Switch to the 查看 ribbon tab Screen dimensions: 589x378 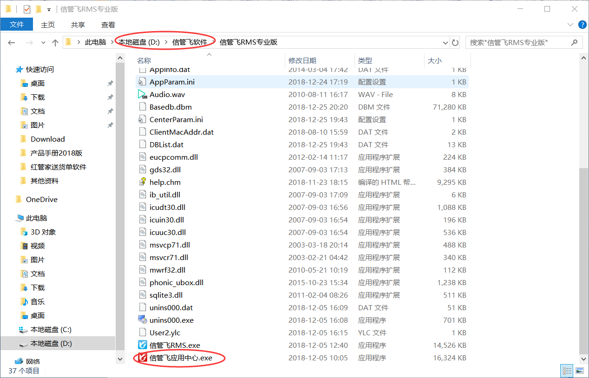pos(108,25)
